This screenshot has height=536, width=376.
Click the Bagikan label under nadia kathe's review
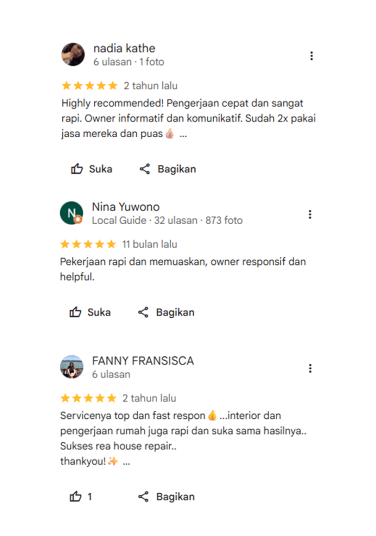176,169
